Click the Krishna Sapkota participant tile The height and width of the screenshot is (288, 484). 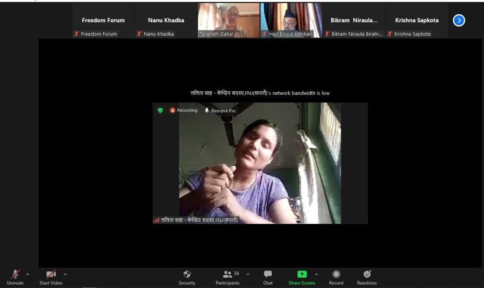pyautogui.click(x=416, y=20)
